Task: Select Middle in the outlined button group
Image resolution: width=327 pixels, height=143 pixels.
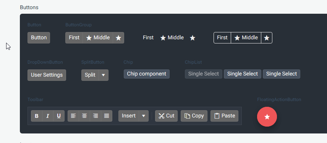Action: pyautogui.click(x=246, y=38)
